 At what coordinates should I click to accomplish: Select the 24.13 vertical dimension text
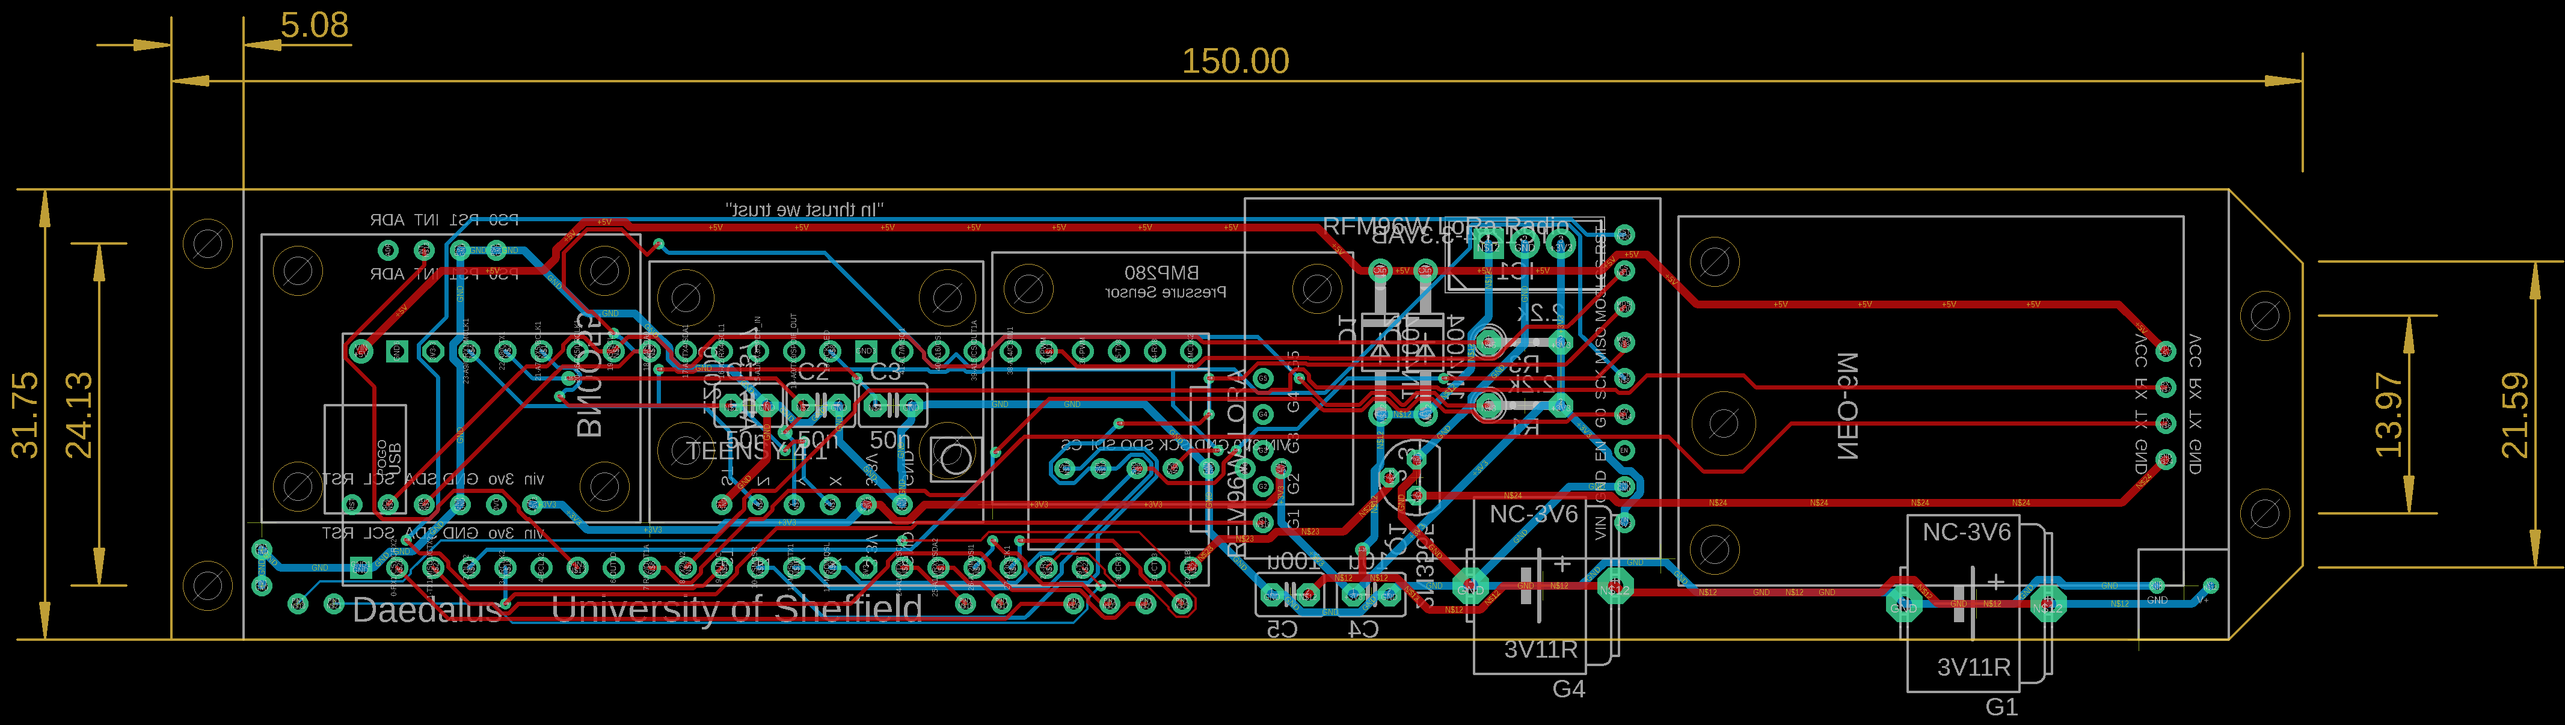79,414
